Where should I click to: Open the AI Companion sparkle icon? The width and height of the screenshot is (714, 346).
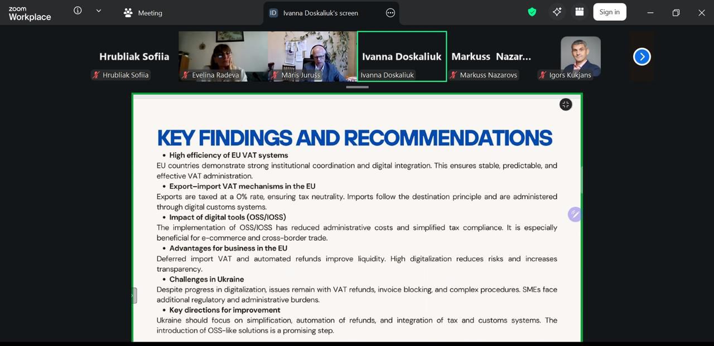[557, 12]
